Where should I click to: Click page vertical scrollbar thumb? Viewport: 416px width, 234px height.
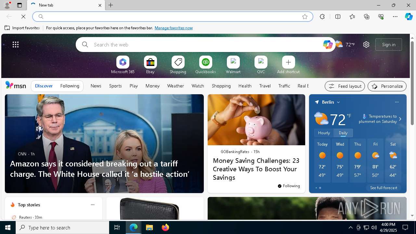pos(412,83)
